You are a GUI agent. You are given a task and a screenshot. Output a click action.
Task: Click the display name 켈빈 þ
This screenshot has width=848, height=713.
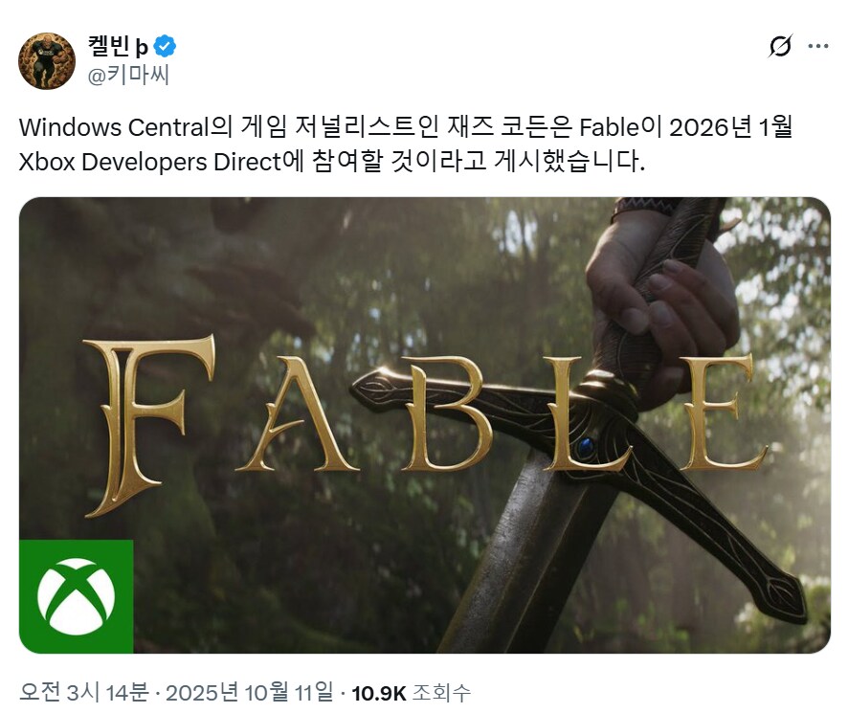tap(118, 46)
